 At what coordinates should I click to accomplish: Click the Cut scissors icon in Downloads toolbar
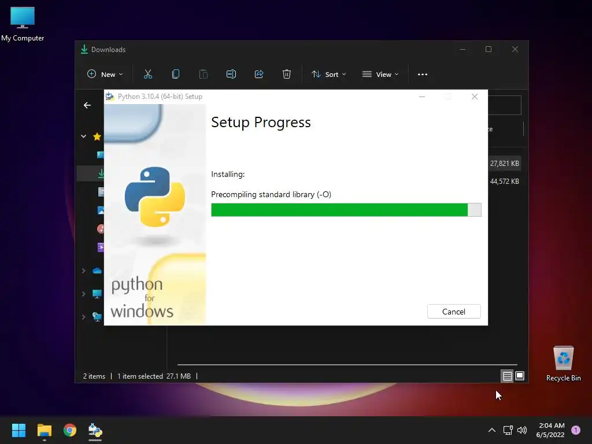pos(147,75)
